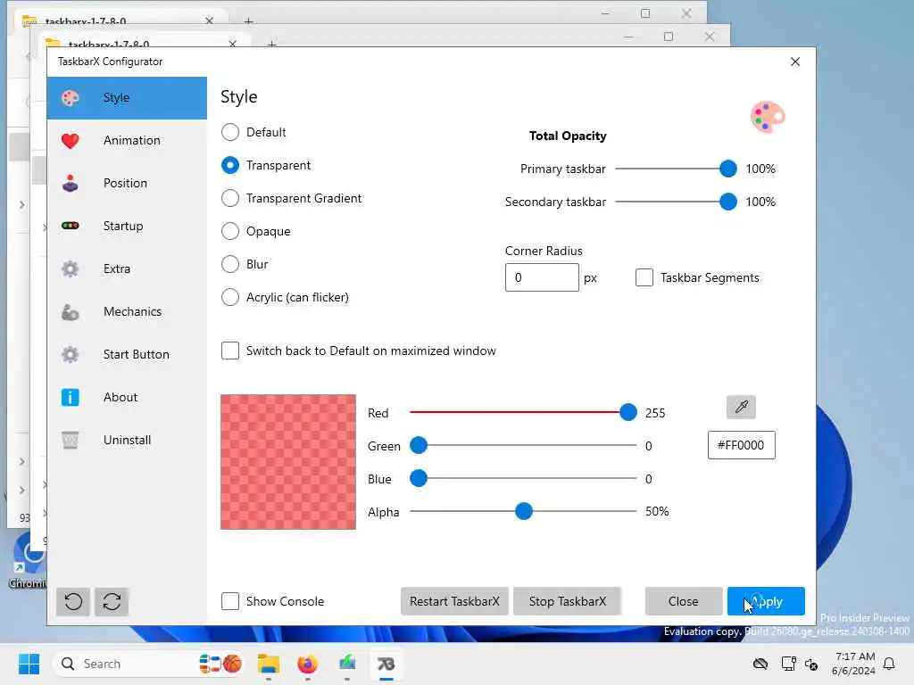Open the Start Button settings
The width and height of the screenshot is (914, 685).
[x=127, y=355]
